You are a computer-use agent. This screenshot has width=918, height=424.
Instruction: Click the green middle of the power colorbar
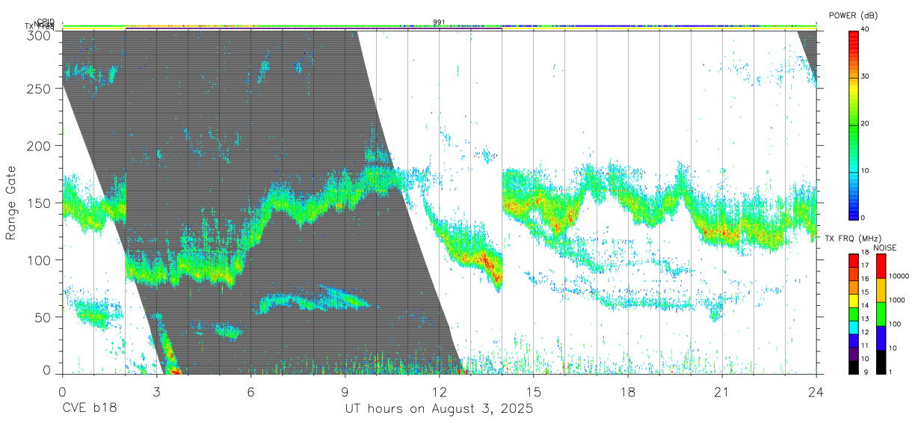tap(853, 124)
